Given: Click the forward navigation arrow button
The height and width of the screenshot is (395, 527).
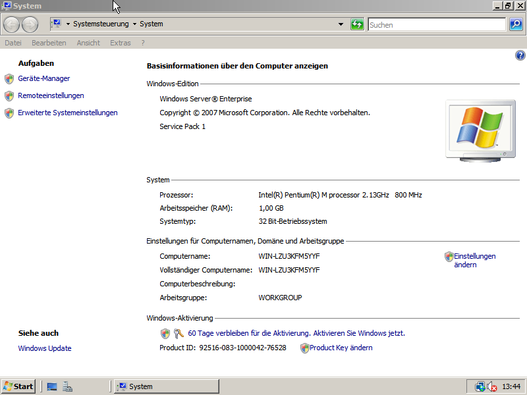Looking at the screenshot, I should click(x=30, y=24).
